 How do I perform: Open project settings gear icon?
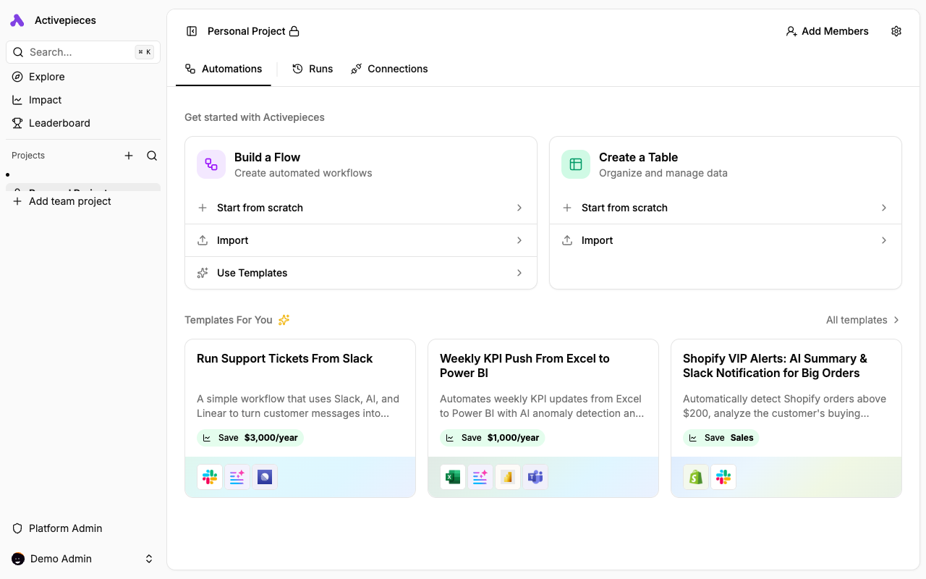pos(896,31)
